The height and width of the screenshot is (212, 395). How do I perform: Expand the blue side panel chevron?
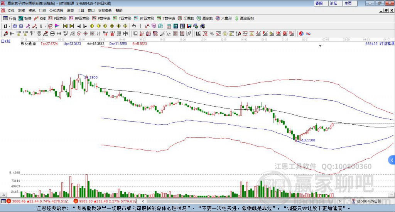coord(392,160)
